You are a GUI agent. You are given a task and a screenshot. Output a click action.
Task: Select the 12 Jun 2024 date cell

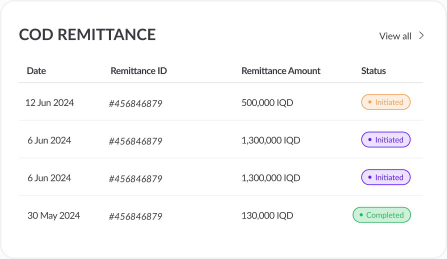coord(49,102)
